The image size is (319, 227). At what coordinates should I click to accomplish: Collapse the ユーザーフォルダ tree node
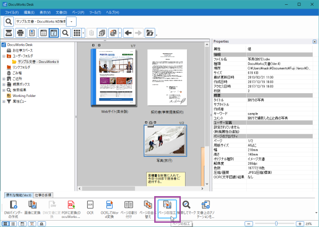pyautogui.click(x=4, y=56)
